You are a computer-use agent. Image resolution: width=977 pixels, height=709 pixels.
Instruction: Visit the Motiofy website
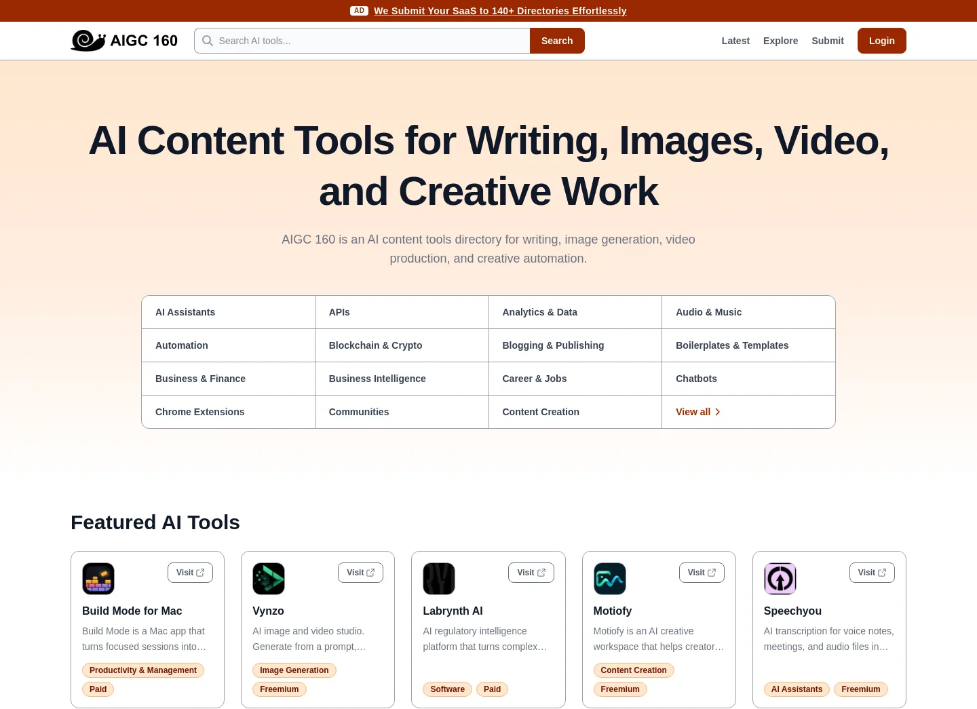(x=702, y=573)
